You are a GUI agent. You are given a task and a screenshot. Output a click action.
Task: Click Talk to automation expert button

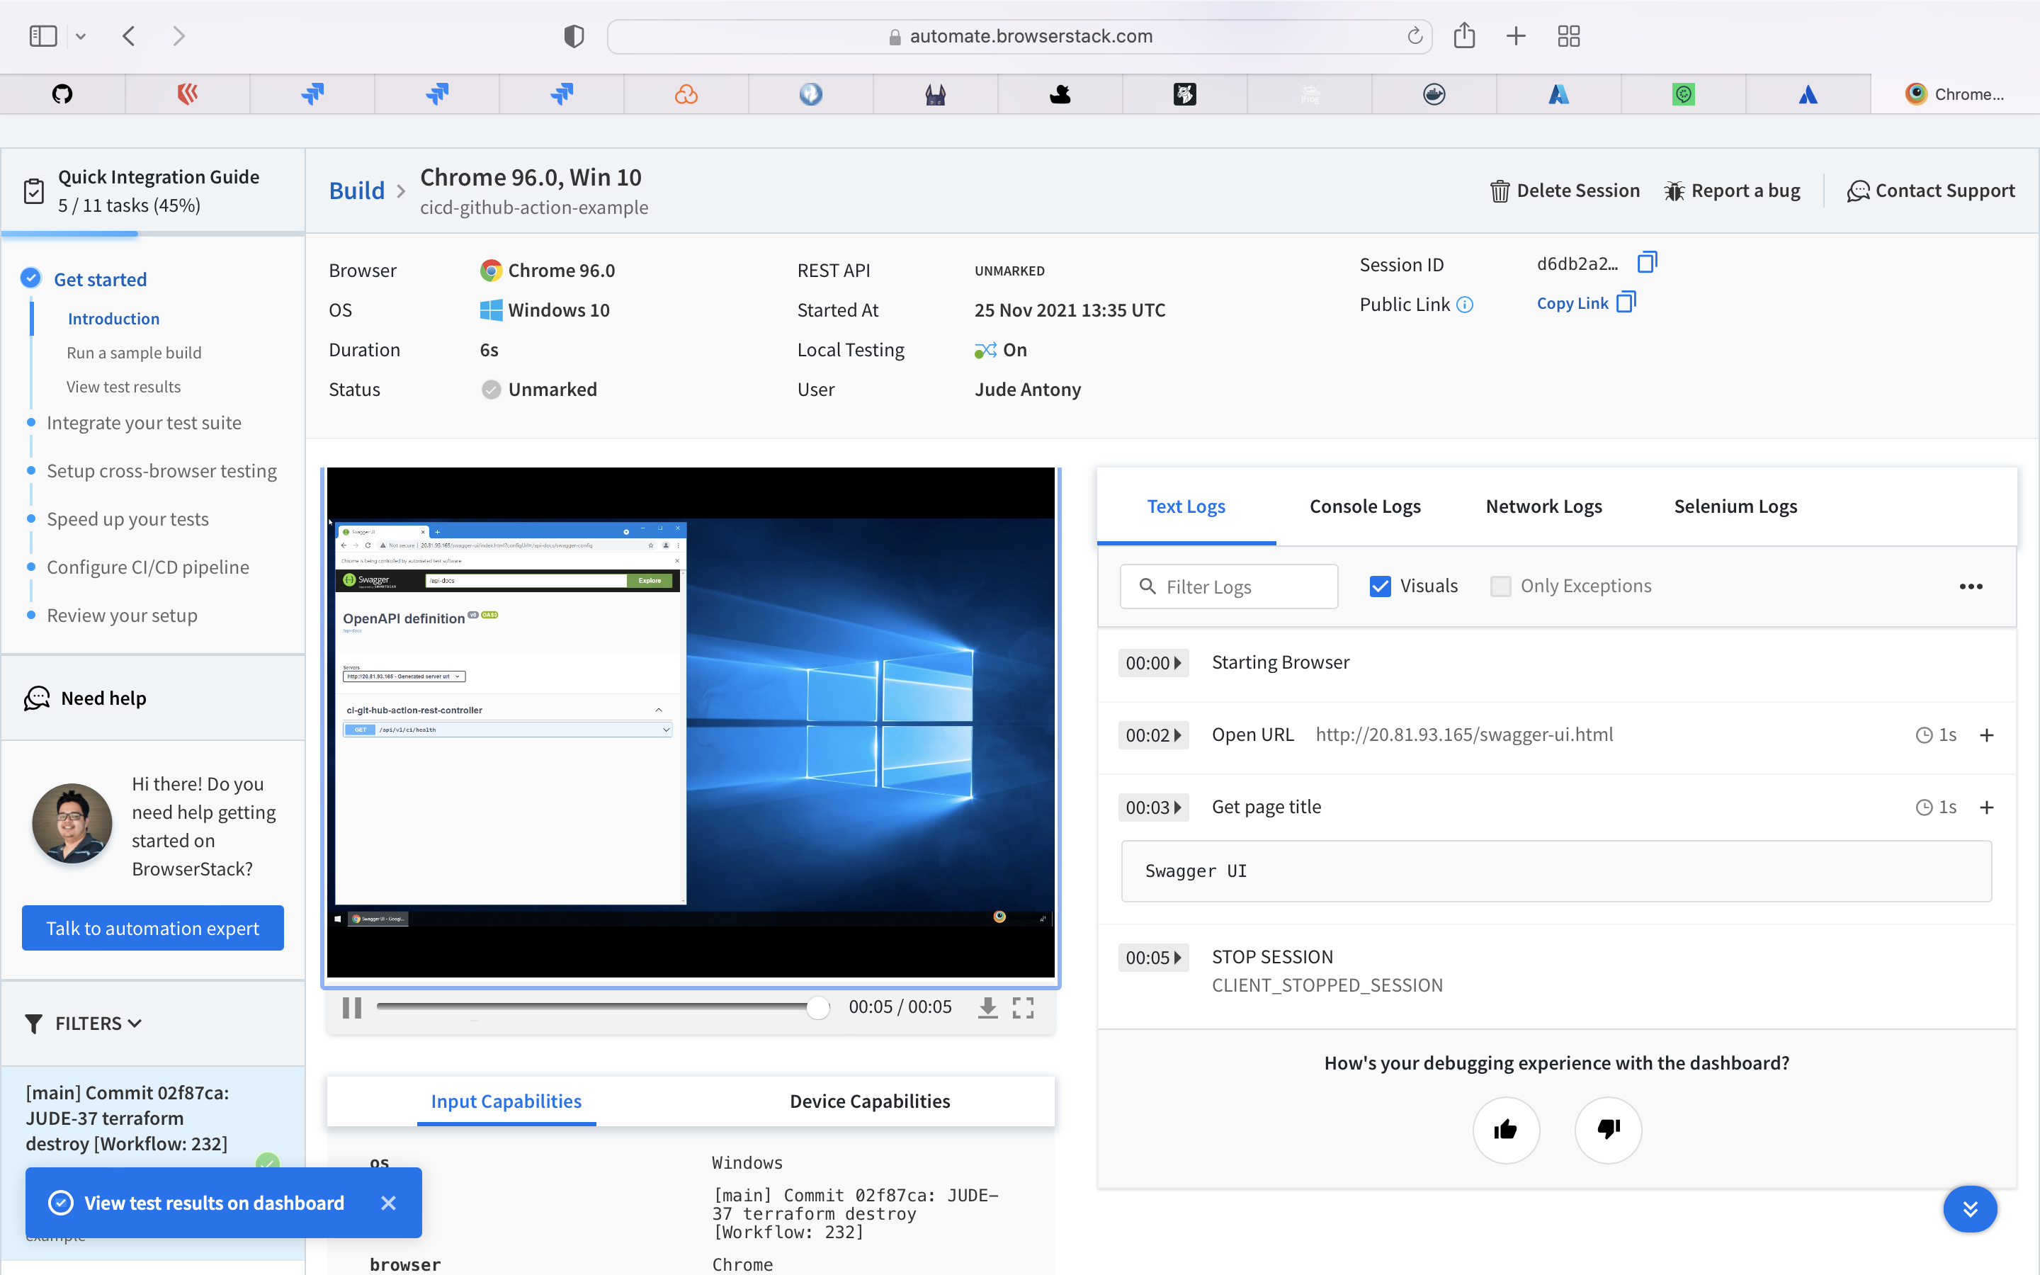coord(152,929)
